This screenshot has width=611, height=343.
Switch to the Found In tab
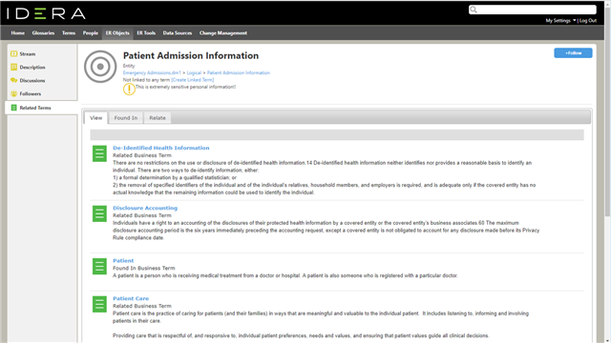(125, 118)
